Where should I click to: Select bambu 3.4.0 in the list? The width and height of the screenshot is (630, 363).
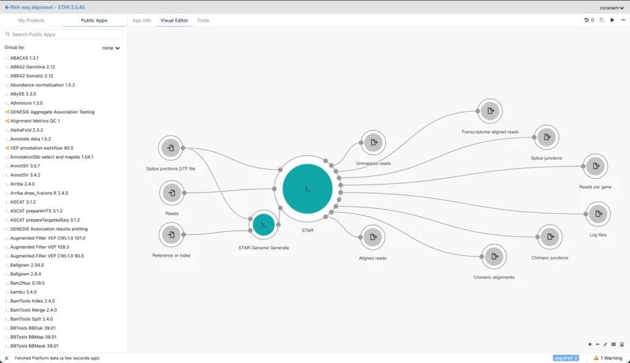pyautogui.click(x=23, y=292)
